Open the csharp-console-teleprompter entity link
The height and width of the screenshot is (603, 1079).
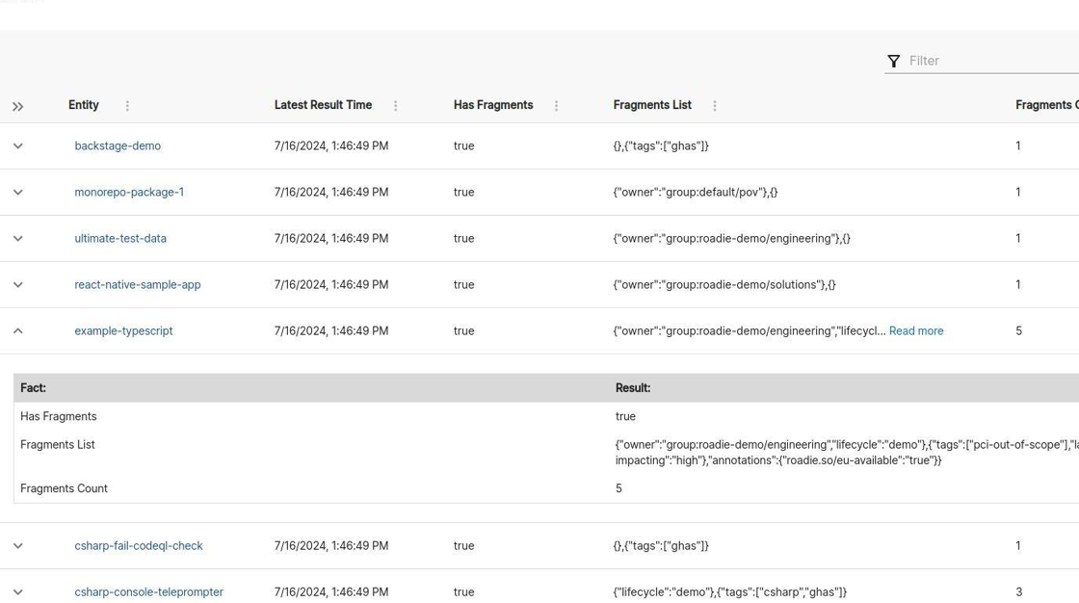[x=148, y=592]
